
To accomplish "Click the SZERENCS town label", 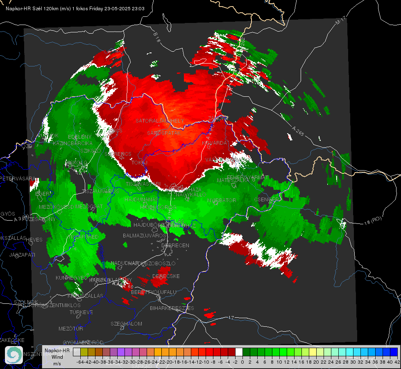I will [x=118, y=154].
